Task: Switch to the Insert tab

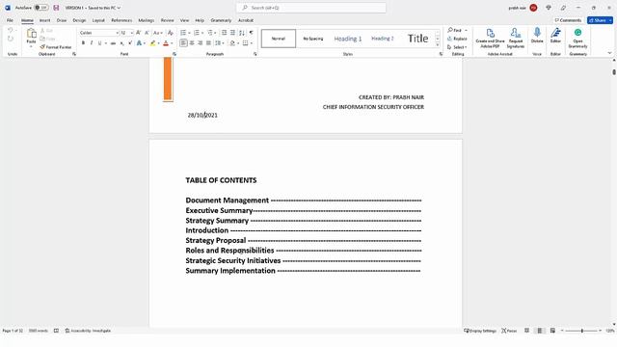Action: (x=45, y=20)
